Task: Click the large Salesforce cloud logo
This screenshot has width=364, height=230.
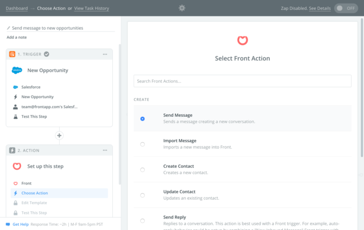Action: [17, 70]
